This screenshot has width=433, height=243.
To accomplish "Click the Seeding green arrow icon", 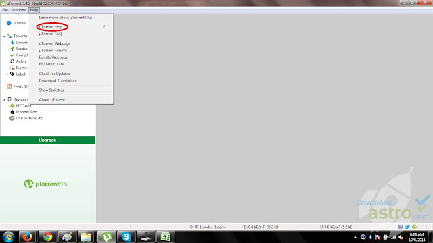I will click(12, 49).
